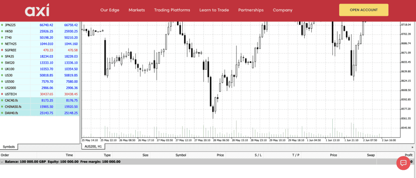Click SGFREE ask price 470.58
The height and width of the screenshot is (178, 416).
click(x=73, y=50)
